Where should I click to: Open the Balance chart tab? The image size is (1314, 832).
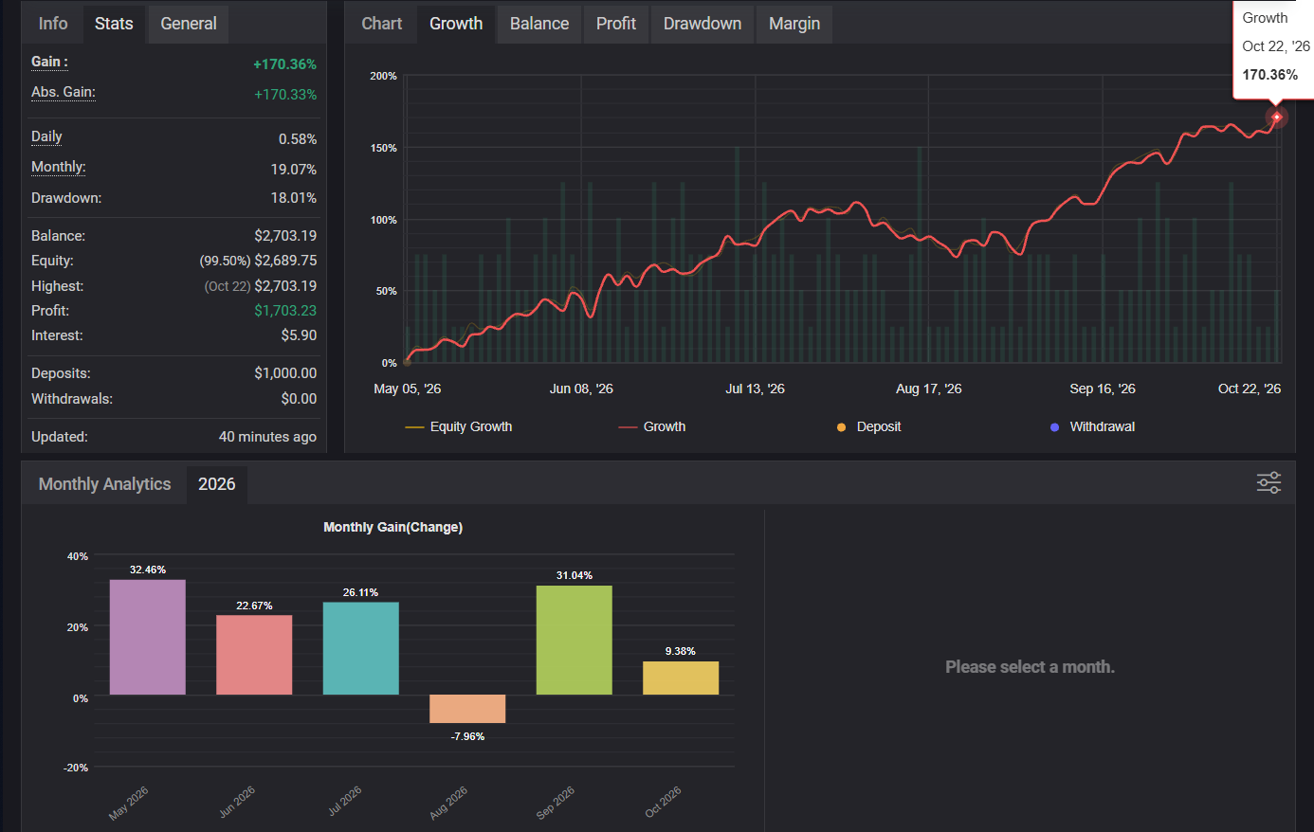click(539, 24)
